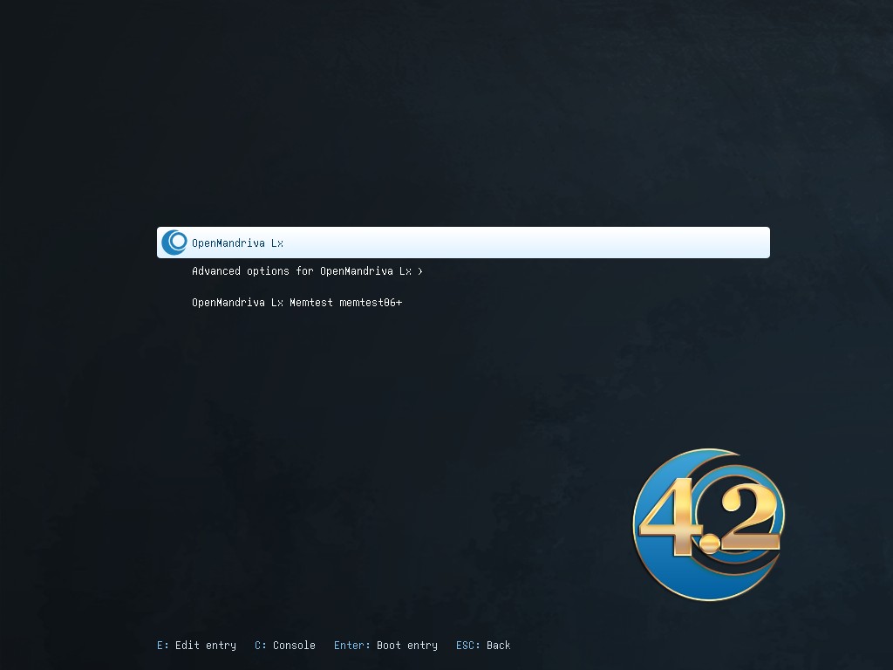This screenshot has height=670, width=893.
Task: Click the word memtest86+ in the third entry
Action: tap(371, 303)
